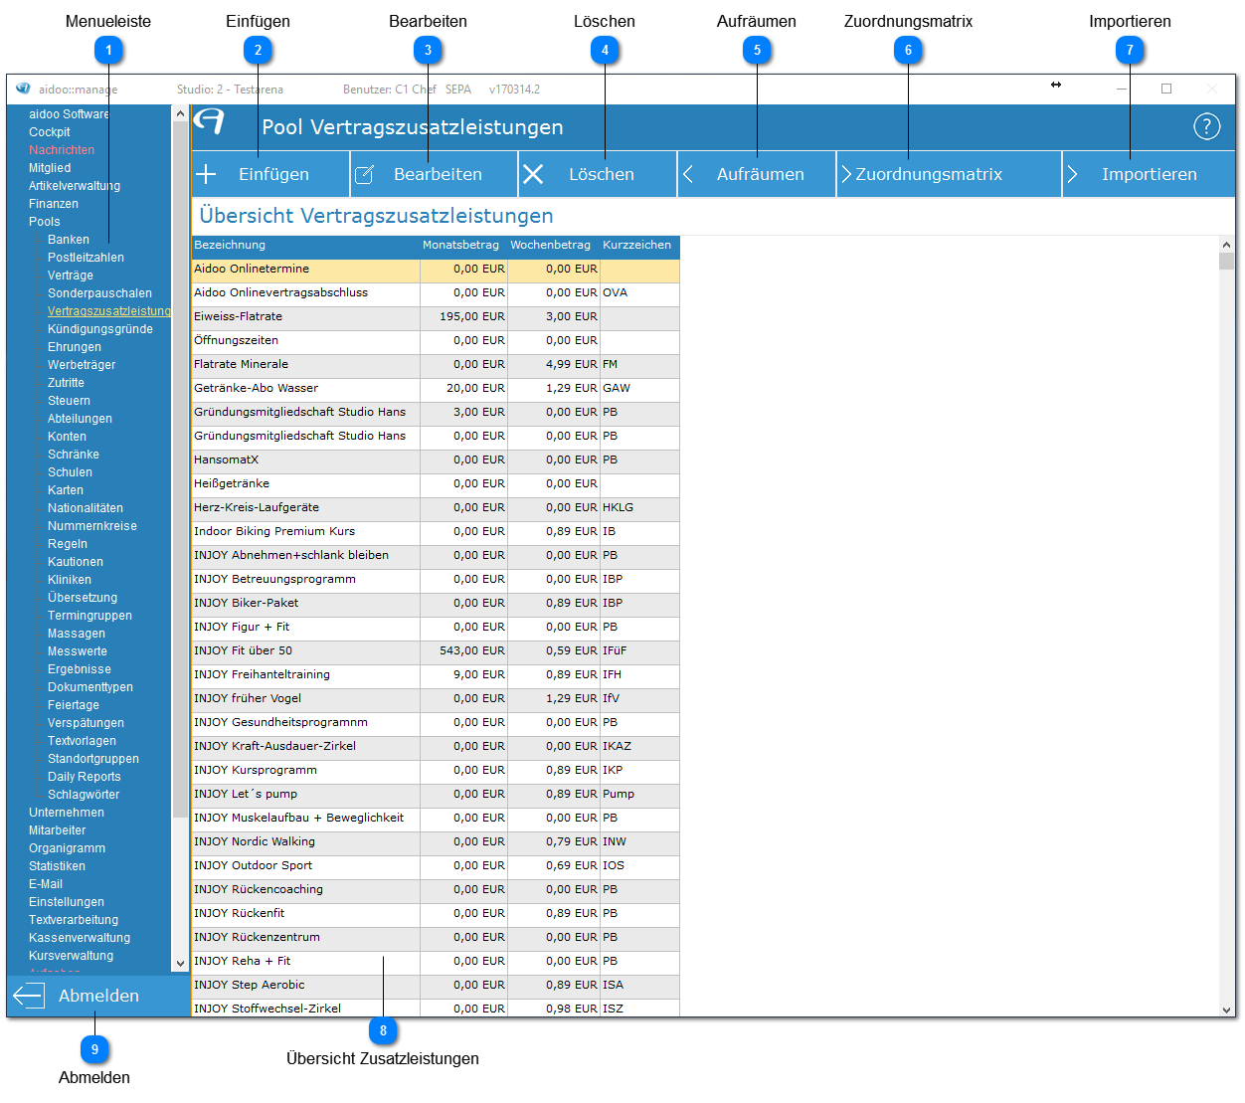Select Banken under Pools
This screenshot has height=1103, width=1245.
point(69,240)
